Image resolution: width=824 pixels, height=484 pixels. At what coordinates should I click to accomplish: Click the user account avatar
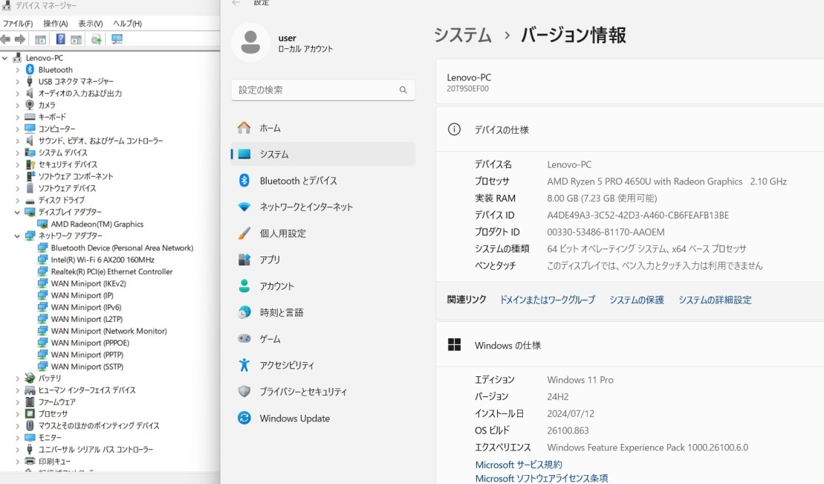[250, 43]
